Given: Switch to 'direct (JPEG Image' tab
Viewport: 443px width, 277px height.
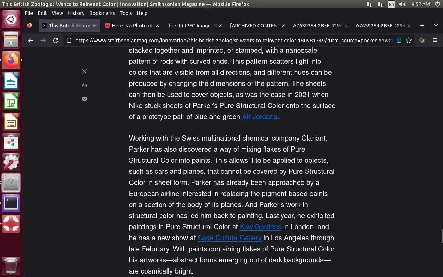Looking at the screenshot, I should (x=195, y=26).
